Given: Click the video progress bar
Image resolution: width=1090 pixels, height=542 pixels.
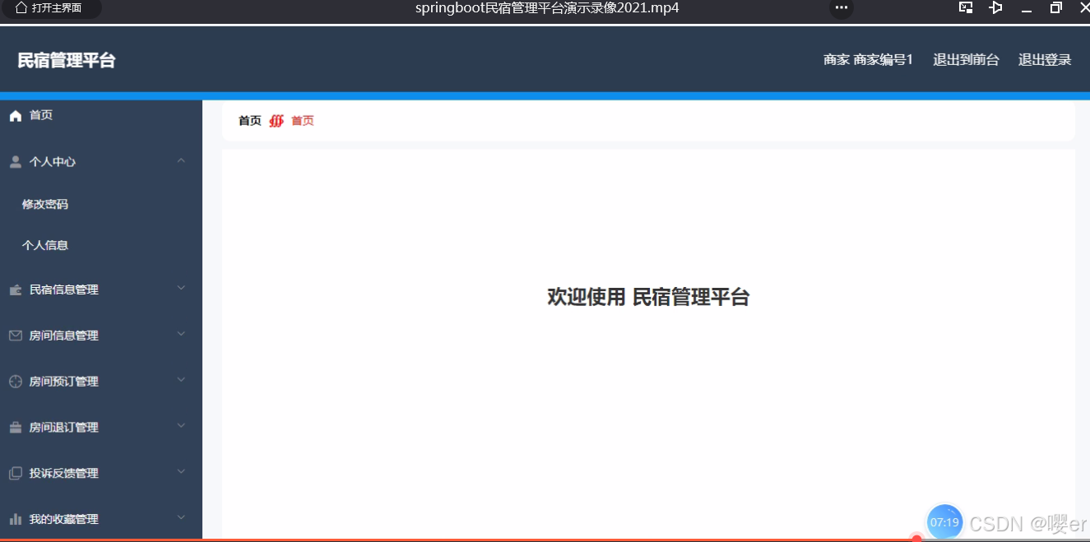Looking at the screenshot, I should pyautogui.click(x=545, y=540).
